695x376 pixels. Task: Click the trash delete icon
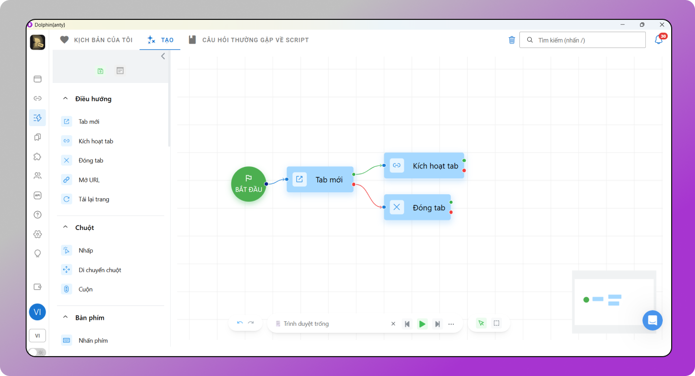[512, 40]
